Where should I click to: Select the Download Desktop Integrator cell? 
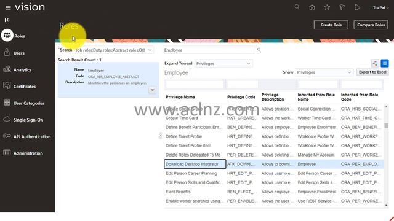click(x=195, y=164)
